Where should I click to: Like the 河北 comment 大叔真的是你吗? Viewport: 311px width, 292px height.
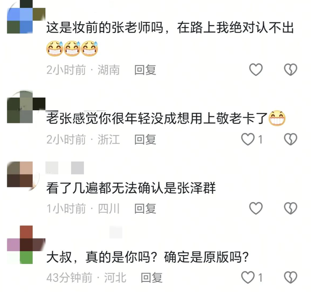248,277
